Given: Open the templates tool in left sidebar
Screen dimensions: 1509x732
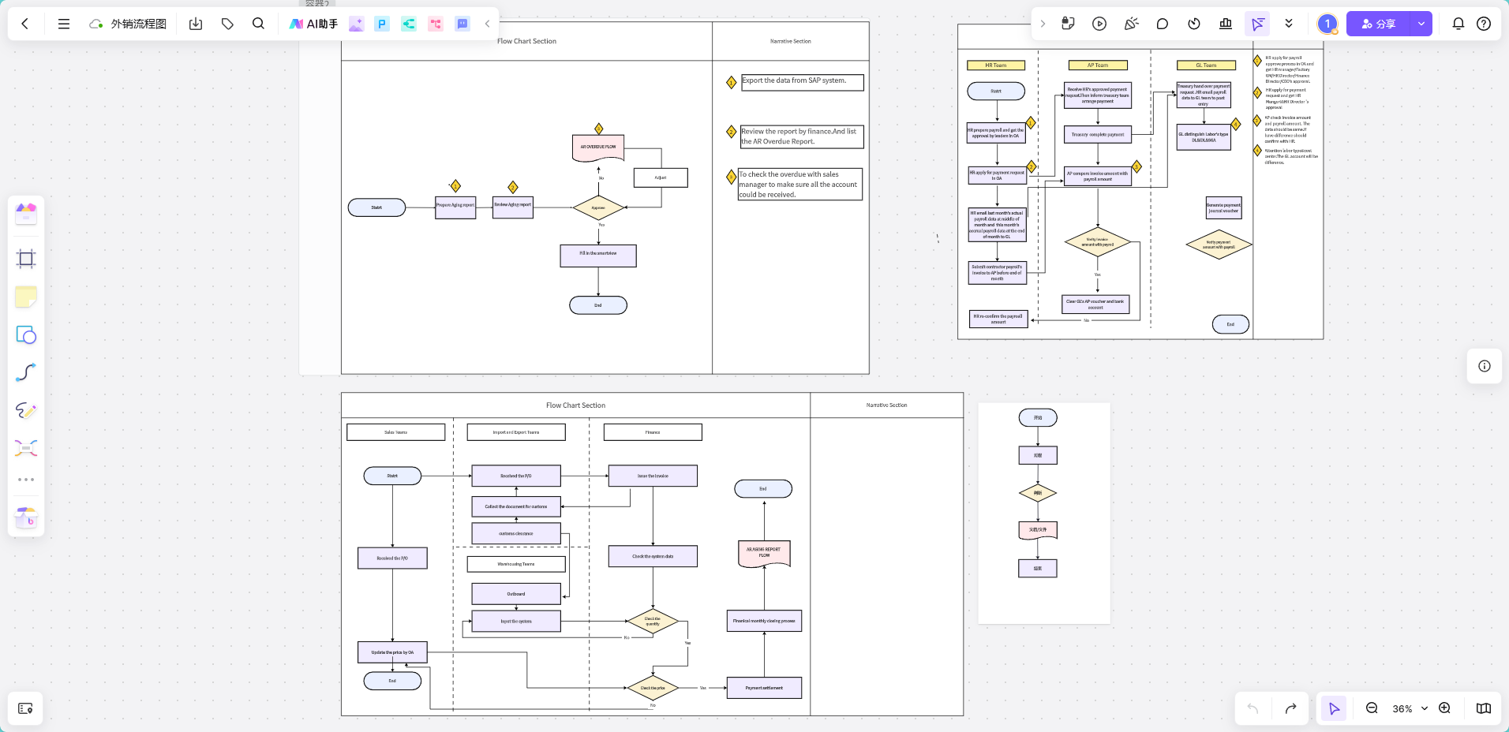Looking at the screenshot, I should tap(26, 213).
